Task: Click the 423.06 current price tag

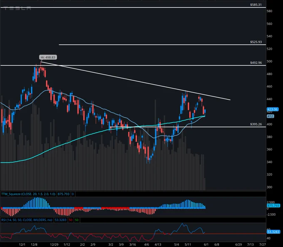Action: pos(272,109)
